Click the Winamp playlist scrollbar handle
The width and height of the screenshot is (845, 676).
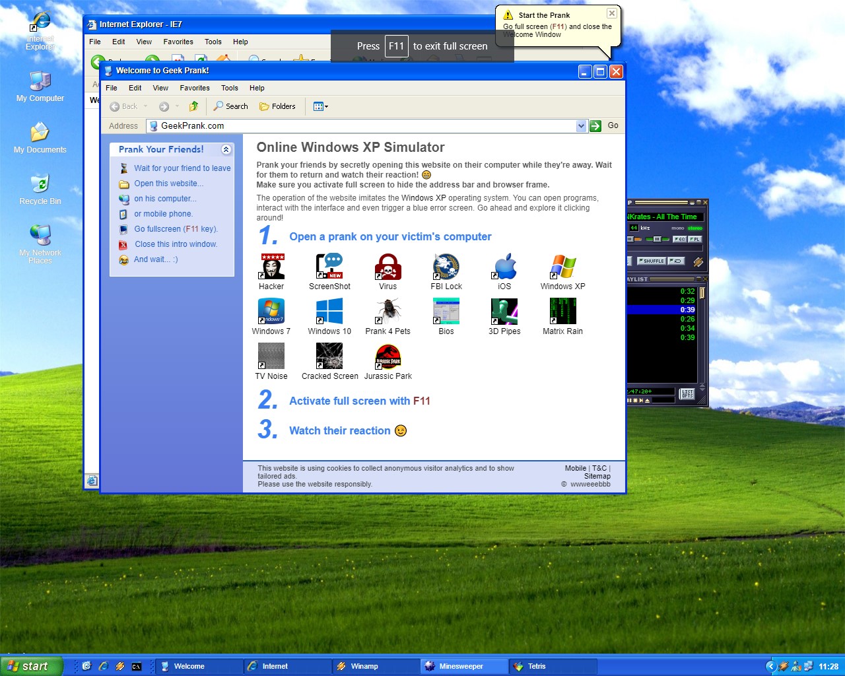[702, 293]
